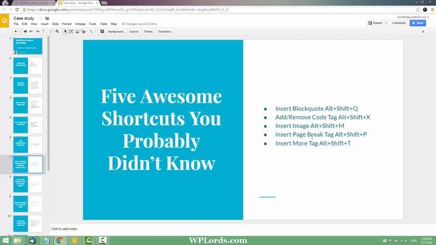This screenshot has height=245, width=436.
Task: Select slide 8 thumbnail in filmstrip
Action: (28, 184)
